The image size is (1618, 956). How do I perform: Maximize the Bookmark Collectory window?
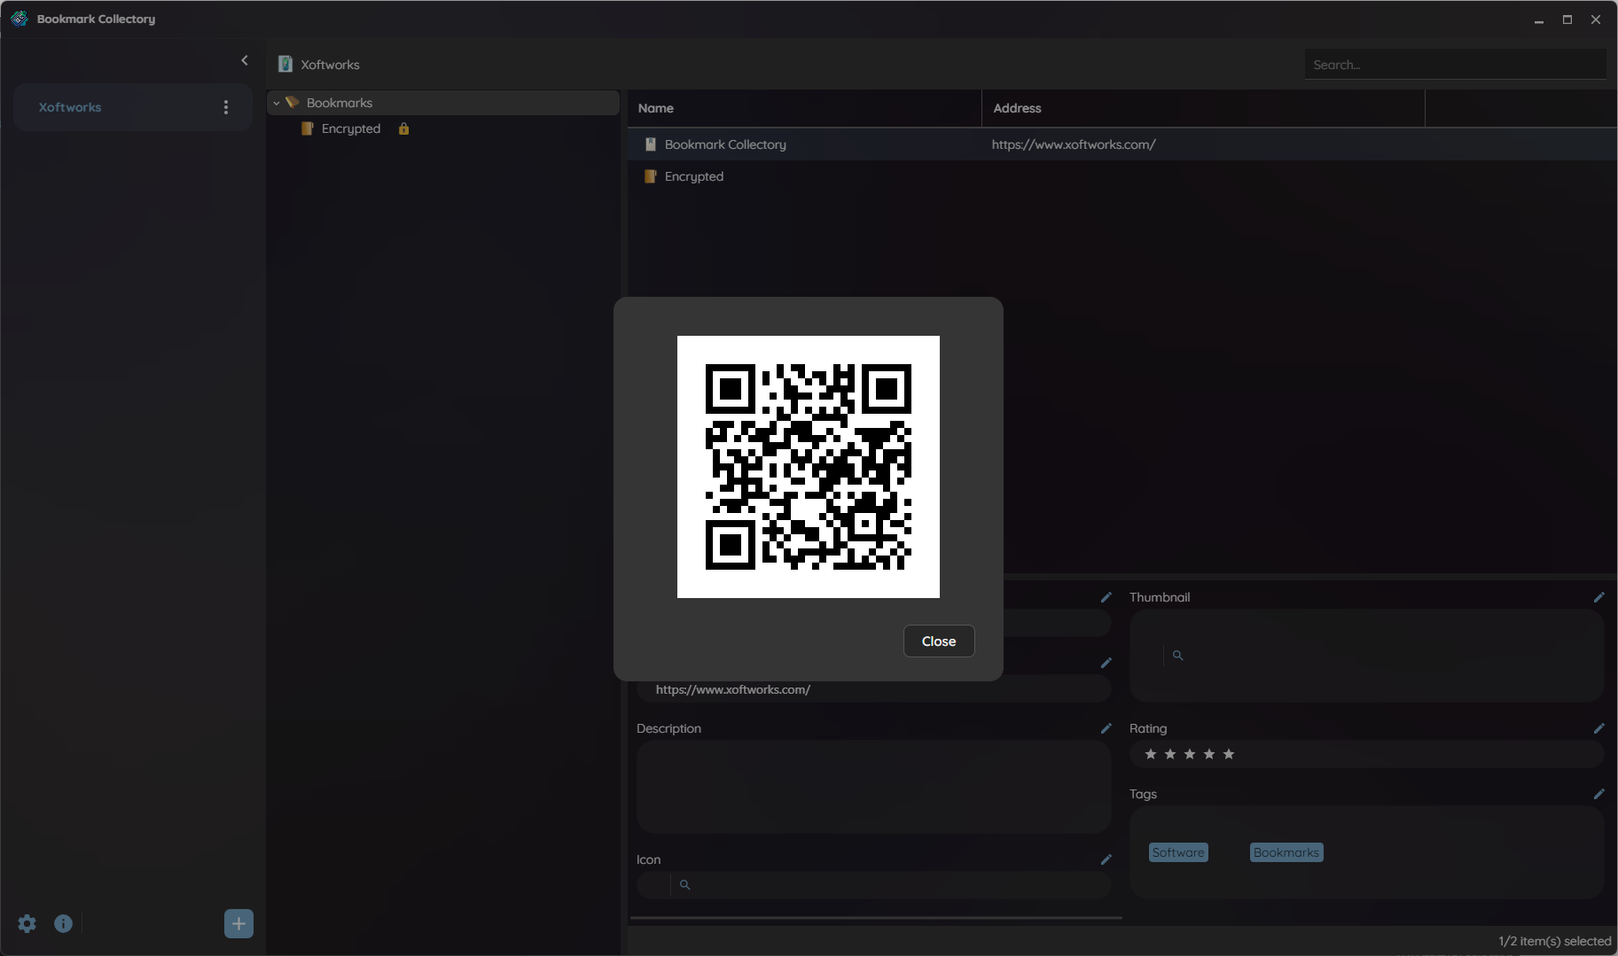point(1567,19)
